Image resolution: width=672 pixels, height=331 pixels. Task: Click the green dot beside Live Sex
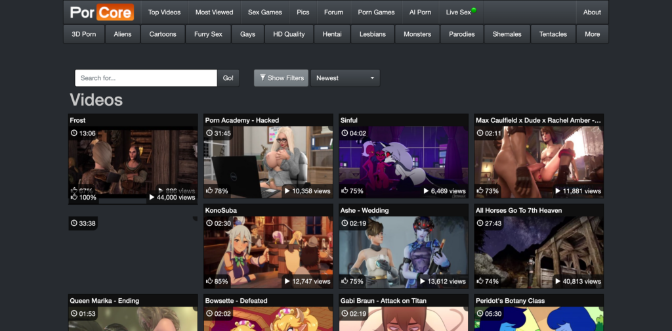coord(474,10)
